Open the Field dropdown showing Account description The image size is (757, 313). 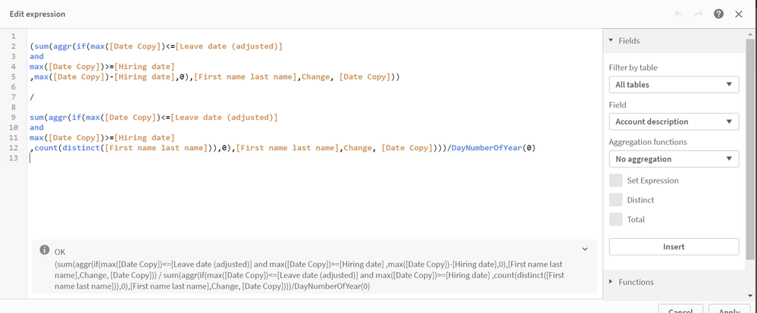[674, 122]
